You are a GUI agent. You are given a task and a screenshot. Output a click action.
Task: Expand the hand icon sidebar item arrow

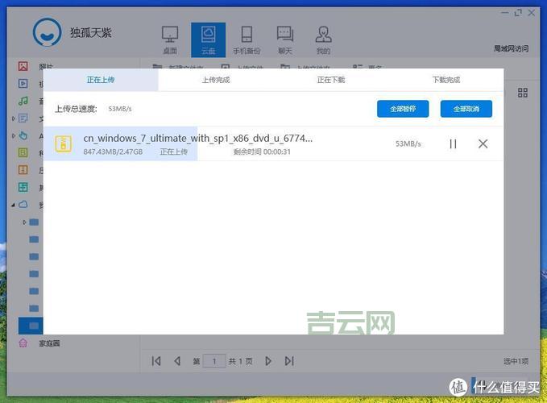[x=13, y=135]
